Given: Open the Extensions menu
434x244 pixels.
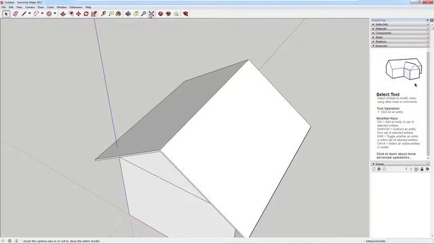Looking at the screenshot, I should click(x=76, y=7).
